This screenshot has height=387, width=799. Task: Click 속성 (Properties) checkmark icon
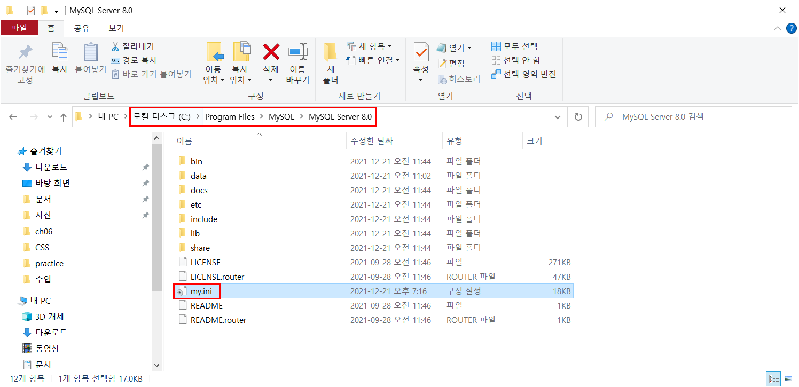[x=421, y=52]
